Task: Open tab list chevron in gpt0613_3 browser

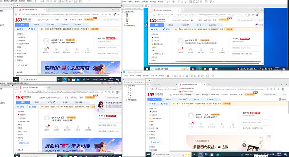Action: tap(150, 10)
